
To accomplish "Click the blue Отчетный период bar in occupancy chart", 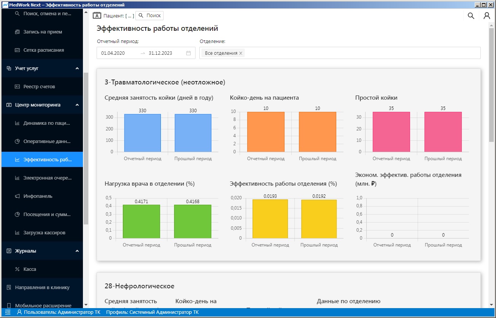I will pos(142,133).
